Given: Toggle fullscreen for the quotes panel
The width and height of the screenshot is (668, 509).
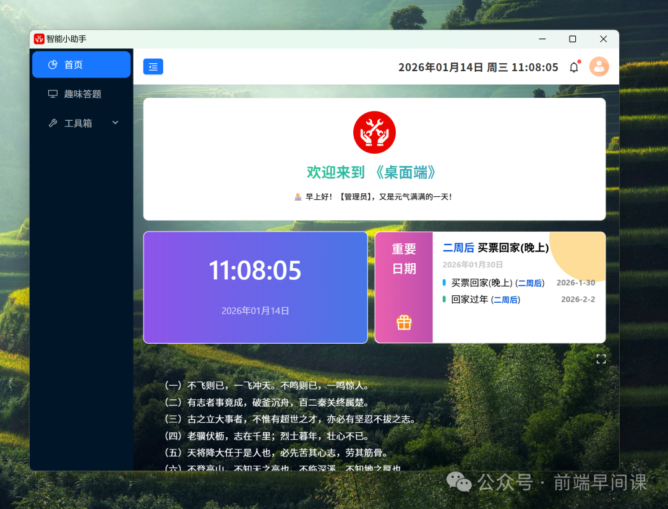Looking at the screenshot, I should pos(601,359).
